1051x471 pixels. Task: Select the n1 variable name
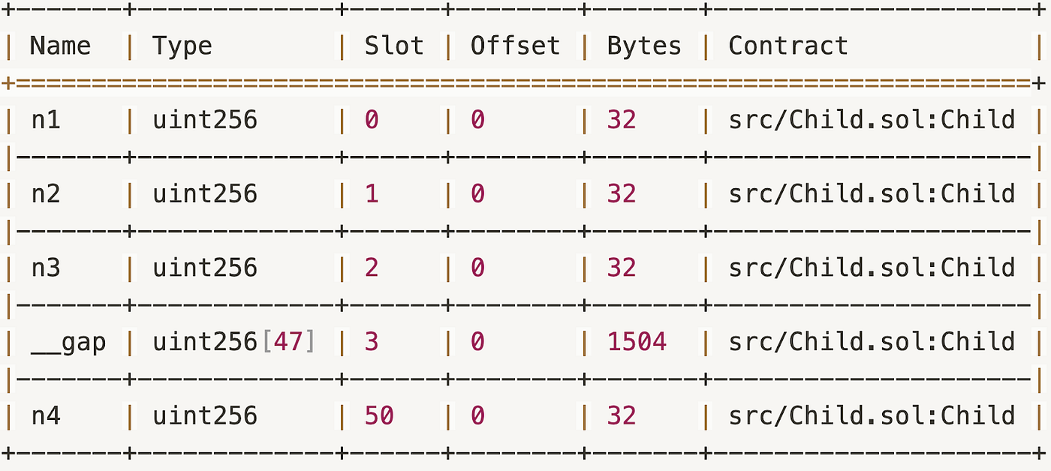45,120
